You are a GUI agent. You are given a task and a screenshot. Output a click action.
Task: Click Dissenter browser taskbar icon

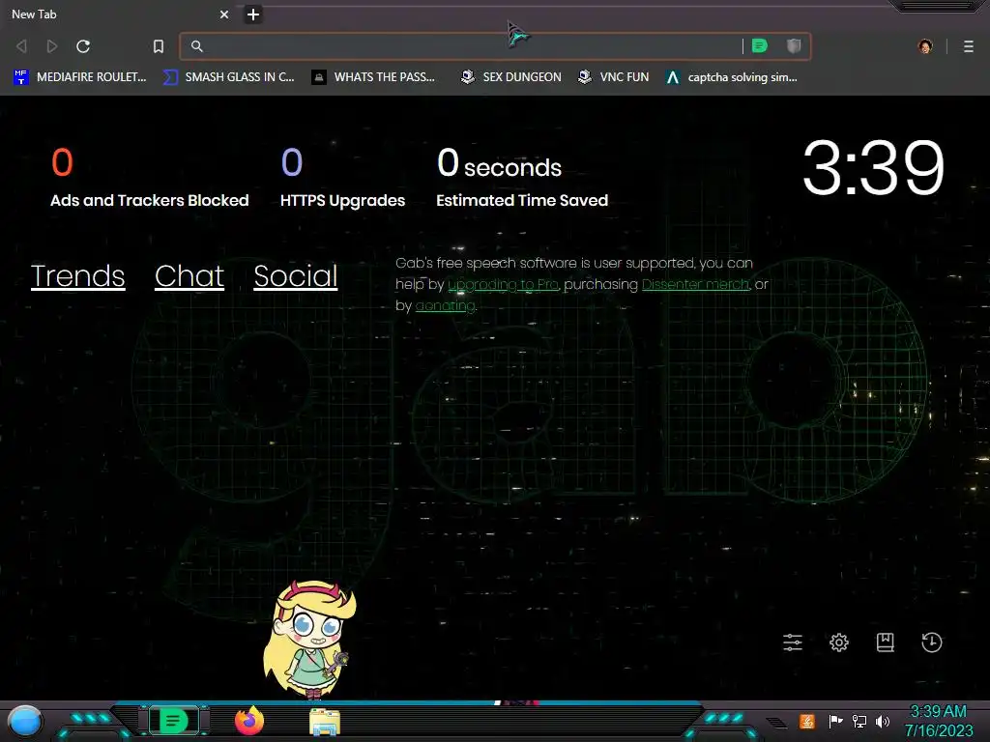(x=173, y=721)
